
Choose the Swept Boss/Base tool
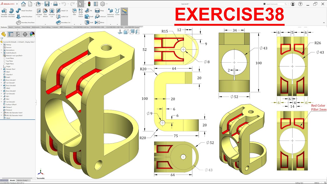24,11
